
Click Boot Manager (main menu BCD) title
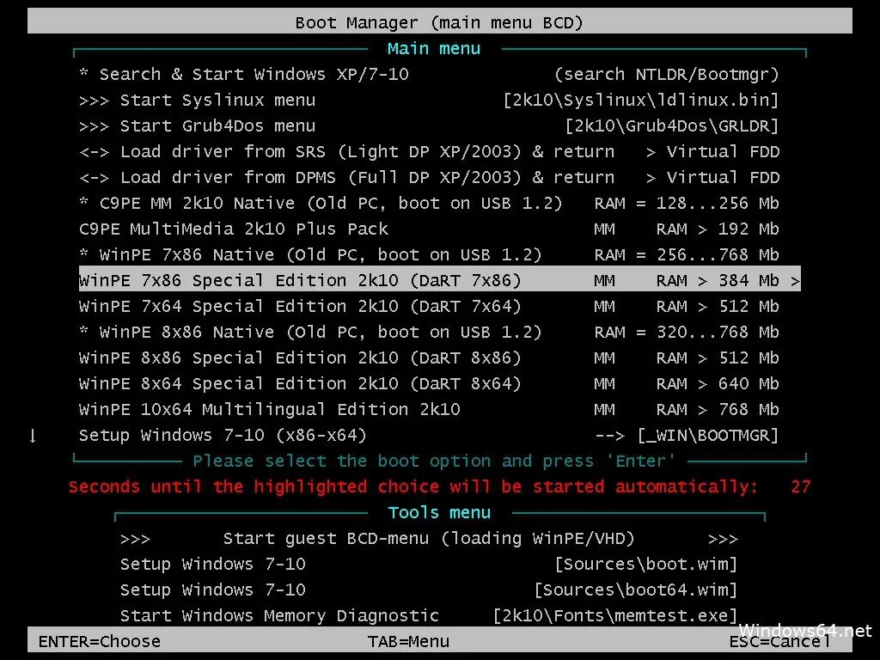click(x=439, y=23)
